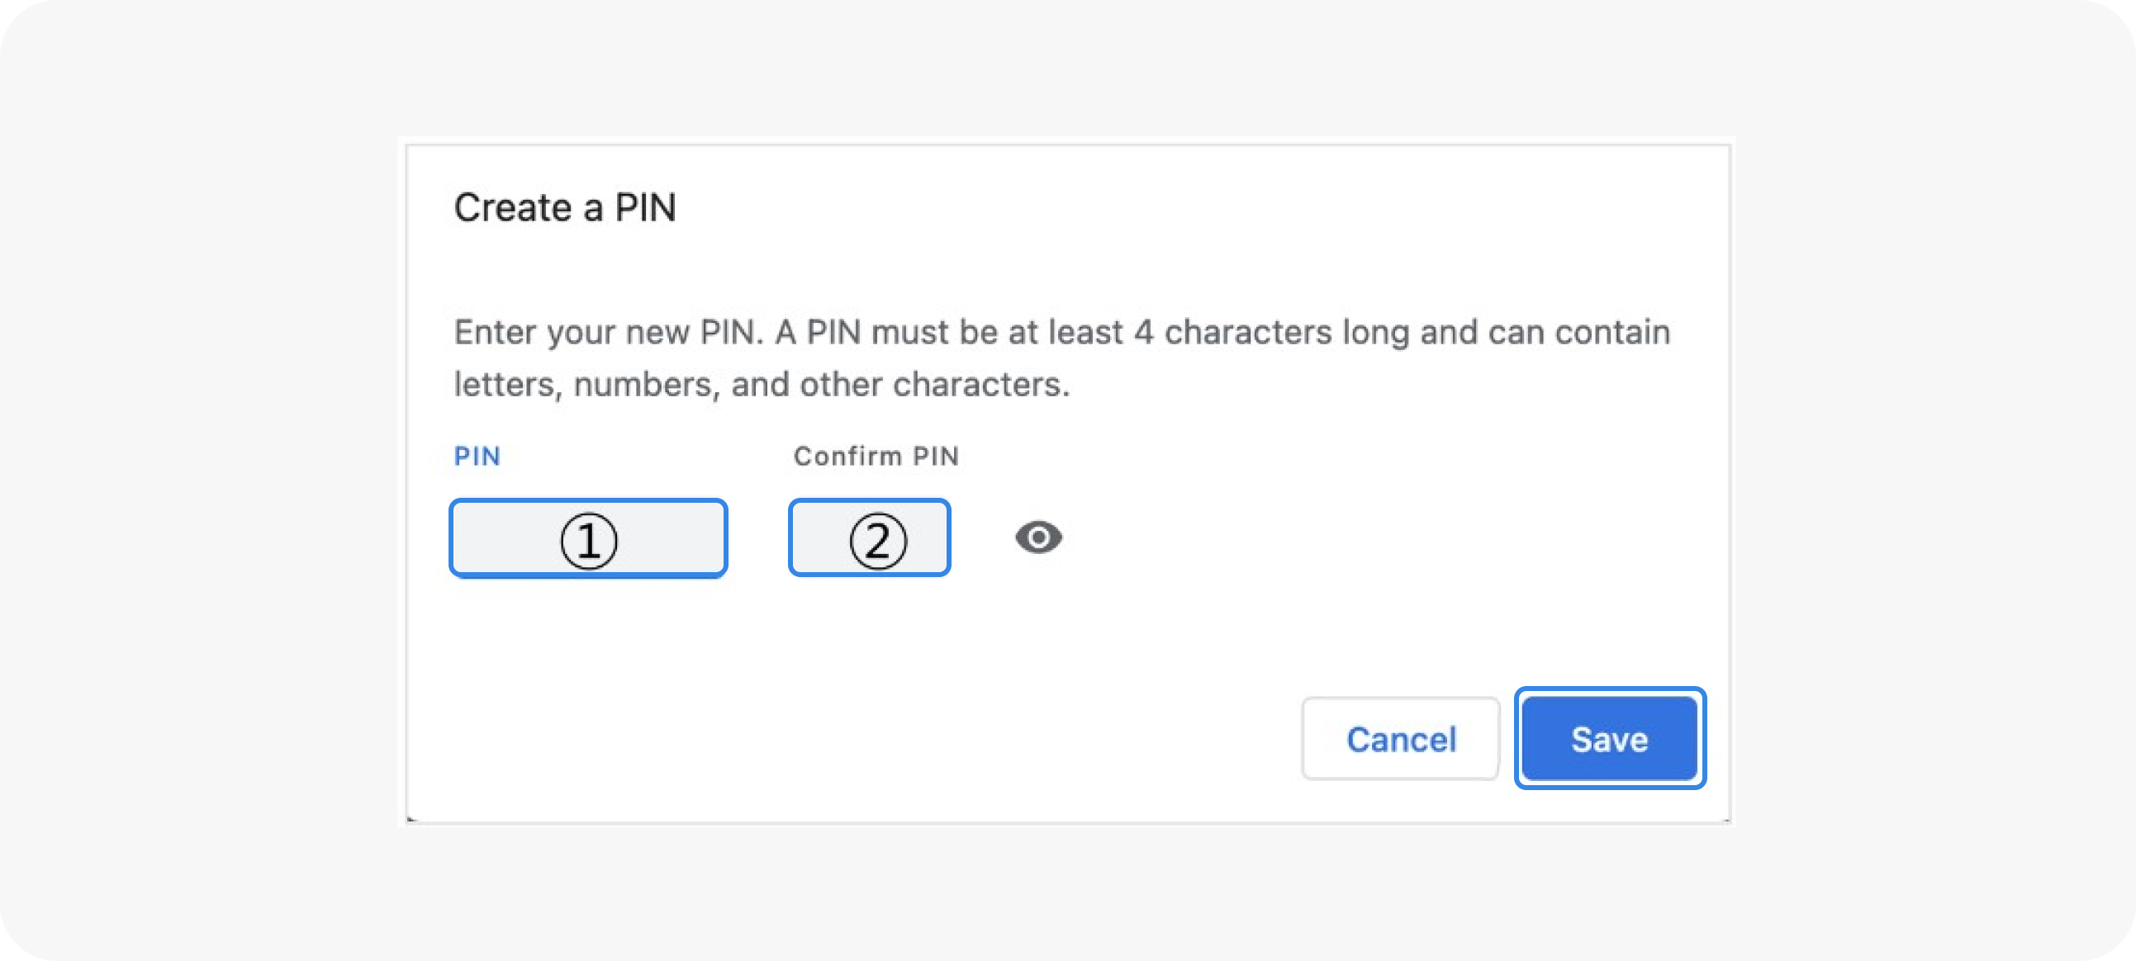The width and height of the screenshot is (2136, 961).
Task: Confirm PIN creation with the blue Save button
Action: 1609,738
